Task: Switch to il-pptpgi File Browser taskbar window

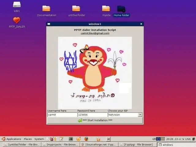Action: [x=138, y=145]
